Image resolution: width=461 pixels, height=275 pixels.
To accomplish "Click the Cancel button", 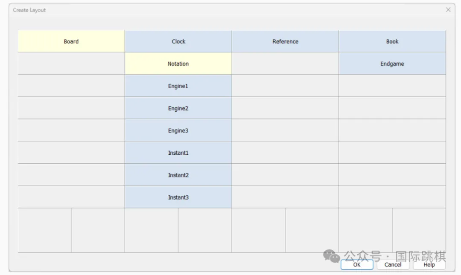I will click(393, 265).
